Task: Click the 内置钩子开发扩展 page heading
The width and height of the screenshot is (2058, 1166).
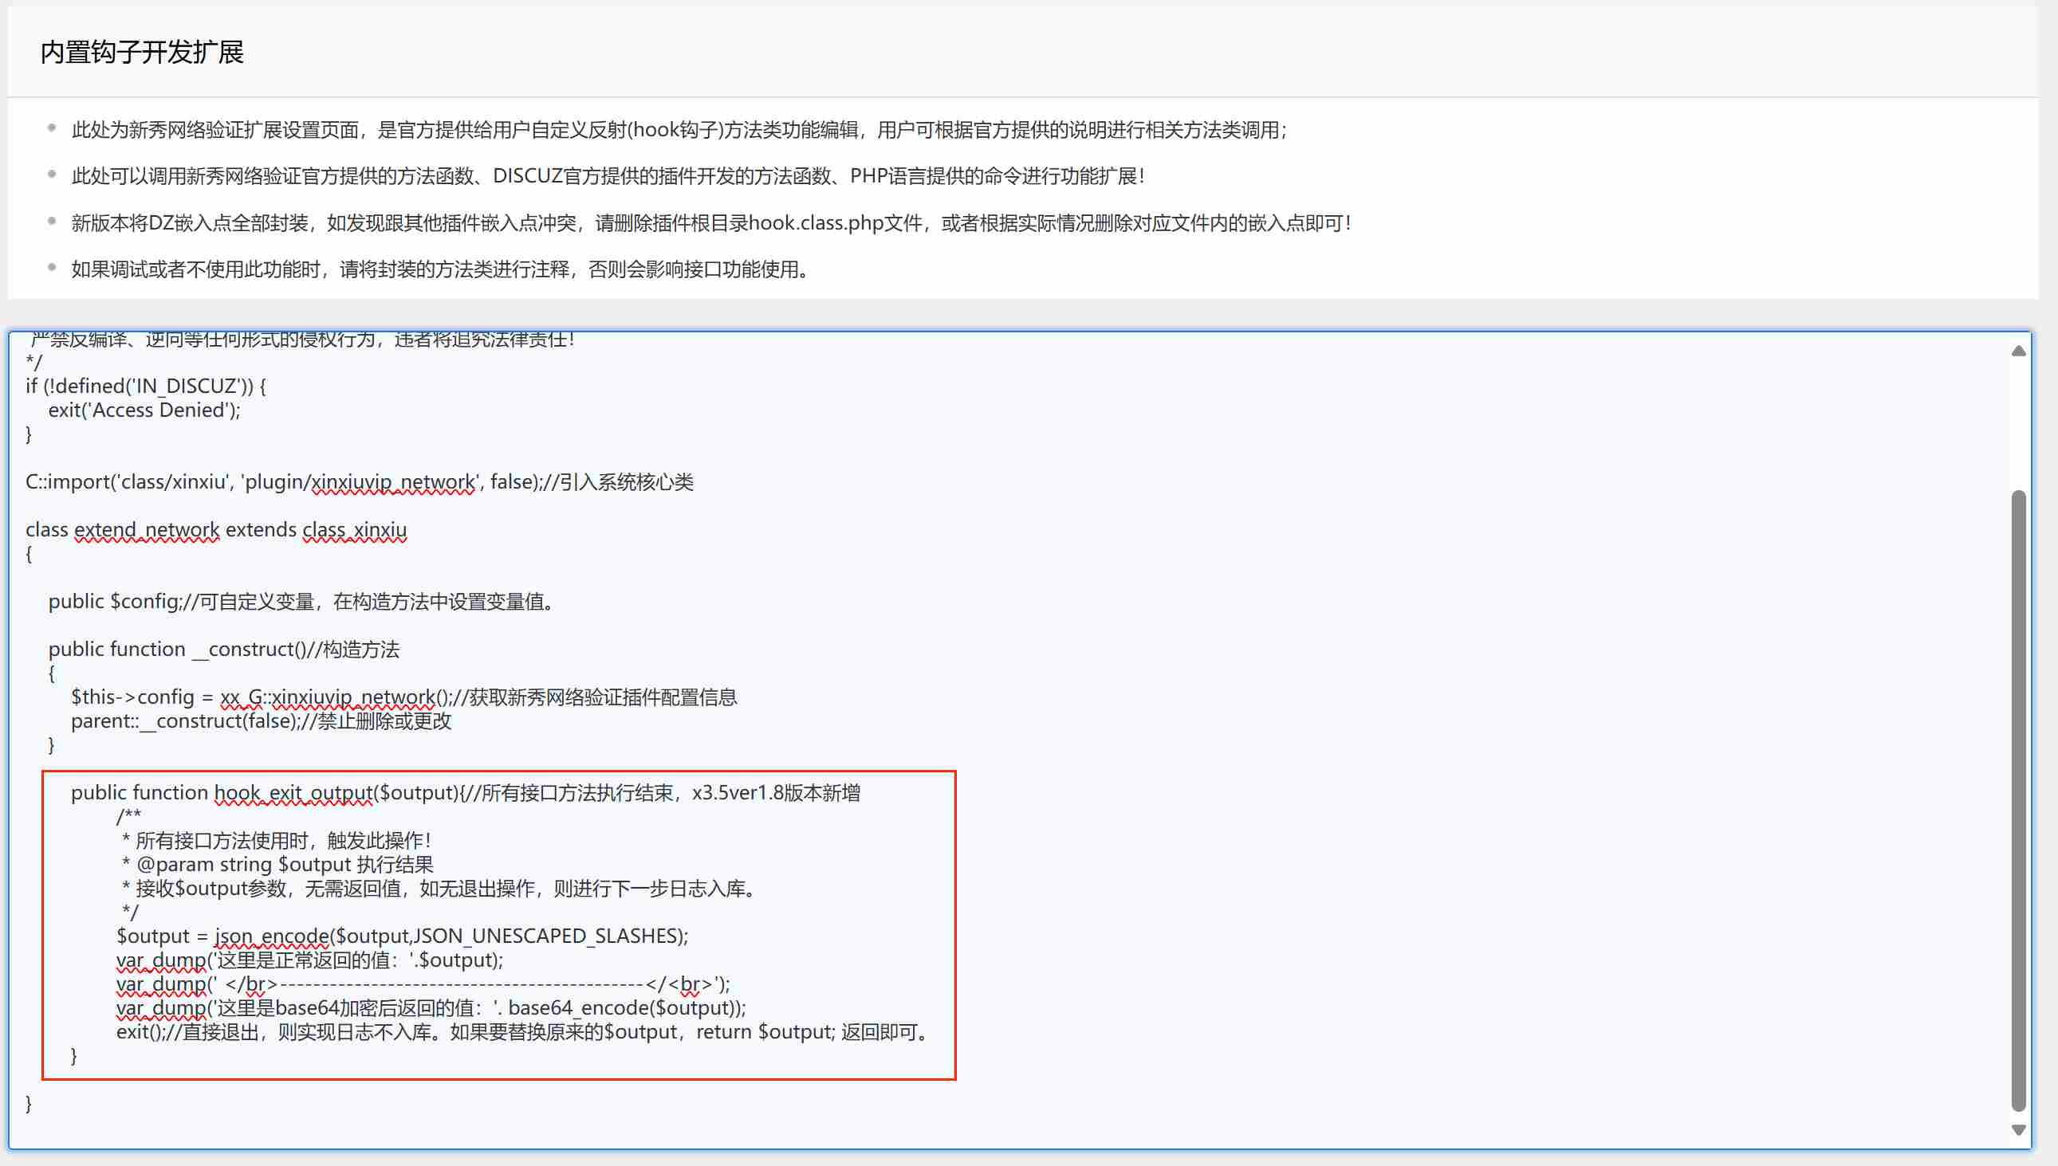Action: (142, 53)
